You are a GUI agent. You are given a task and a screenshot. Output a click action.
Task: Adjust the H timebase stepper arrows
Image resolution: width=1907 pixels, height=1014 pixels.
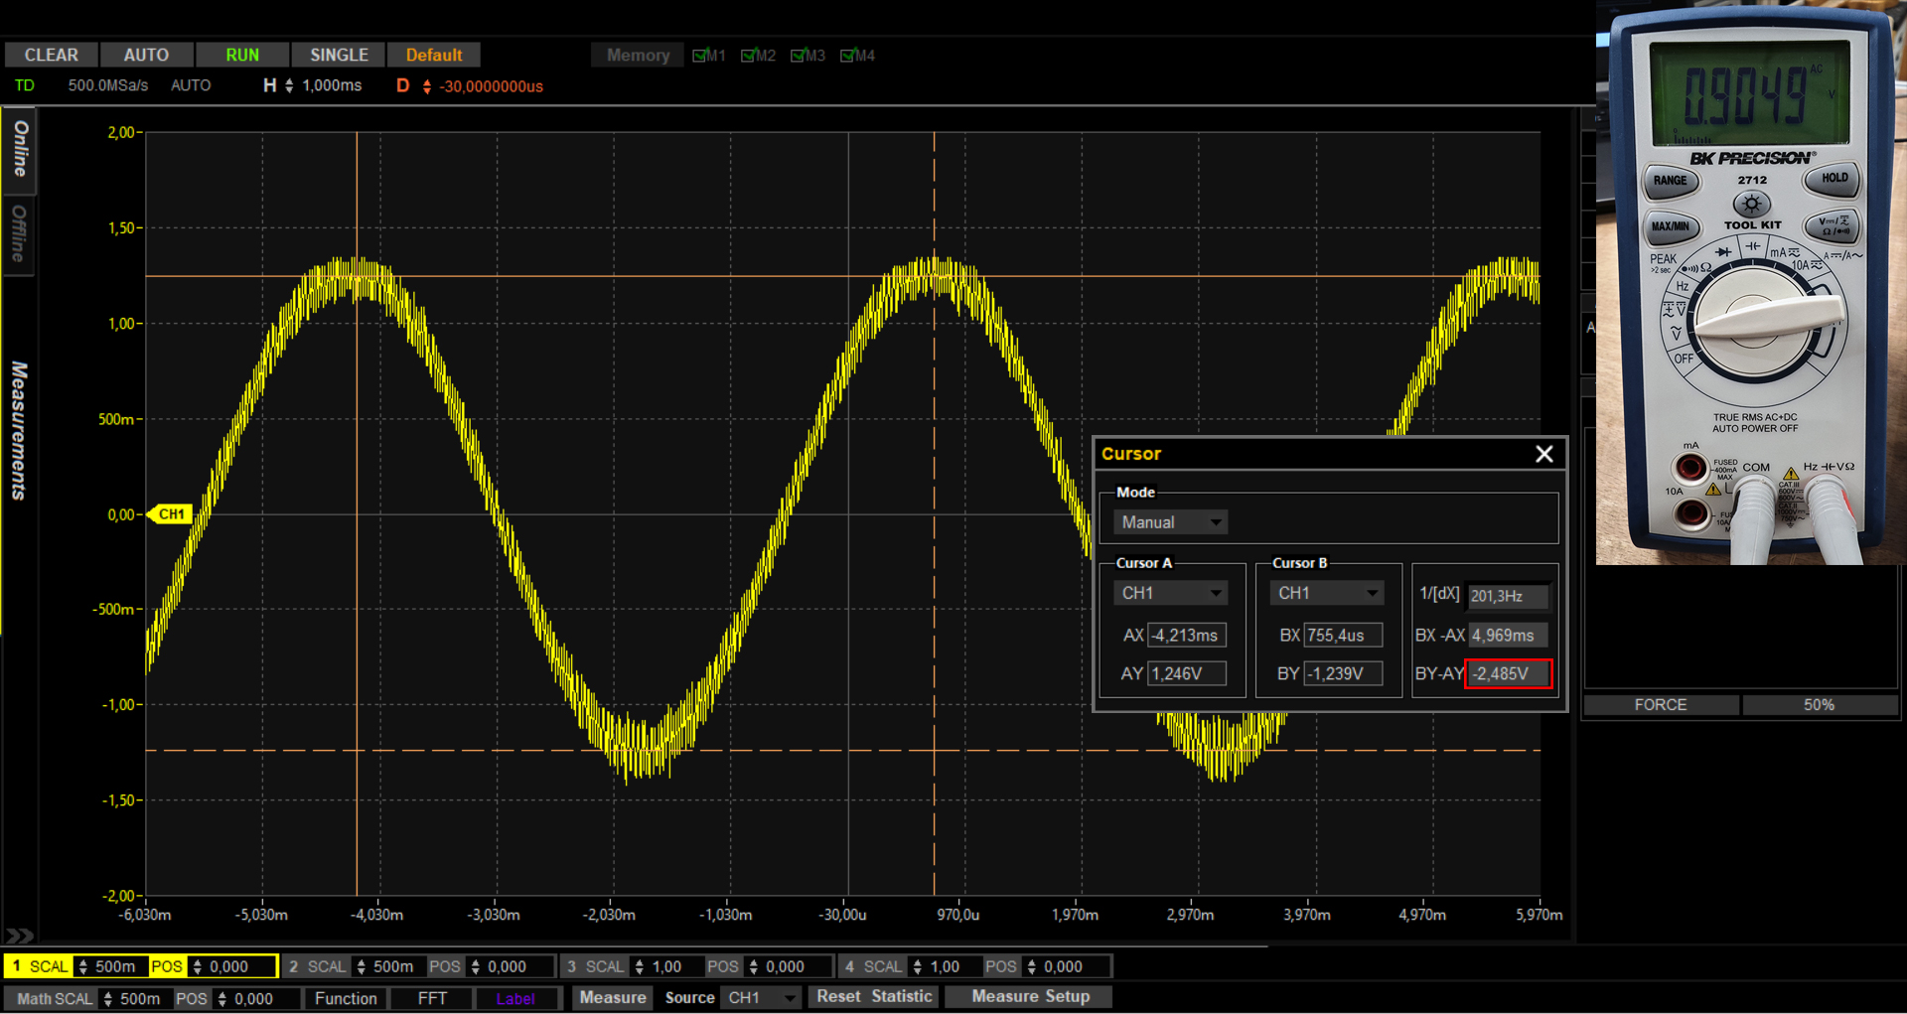[x=289, y=86]
